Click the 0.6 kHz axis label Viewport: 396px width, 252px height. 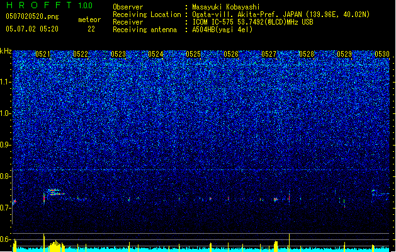pyautogui.click(x=6, y=239)
